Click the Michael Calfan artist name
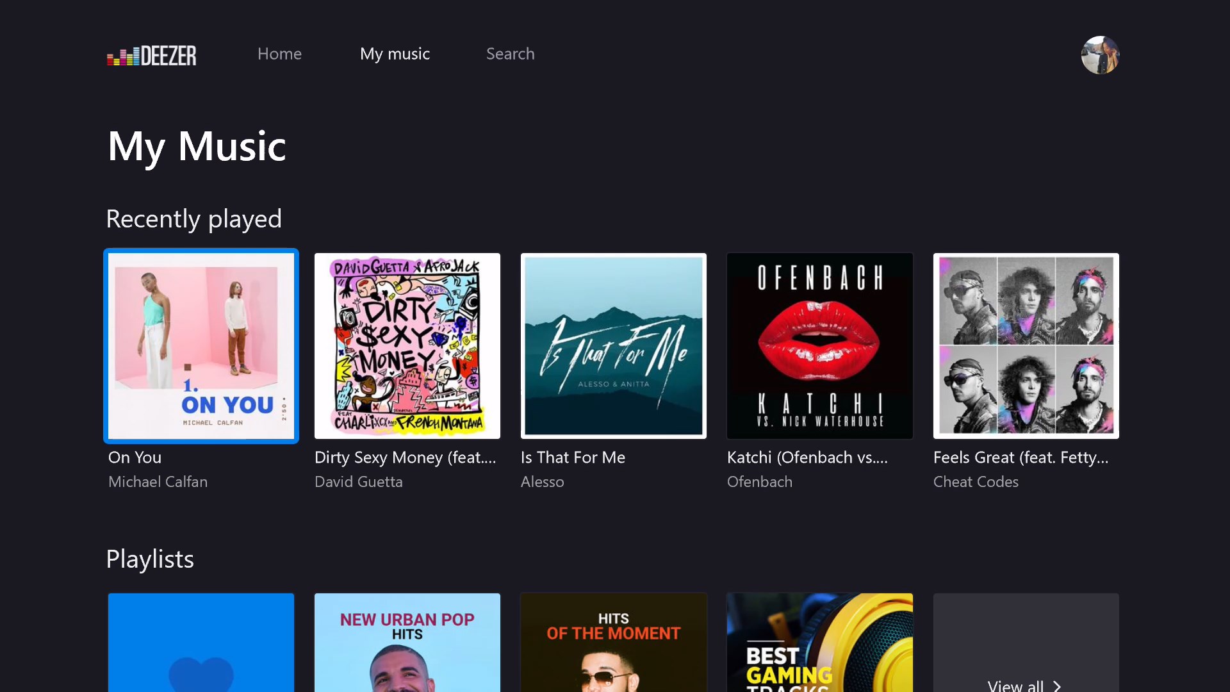 tap(158, 482)
